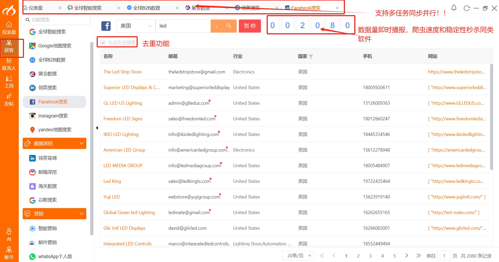Collapse the 营销 section

54,214
